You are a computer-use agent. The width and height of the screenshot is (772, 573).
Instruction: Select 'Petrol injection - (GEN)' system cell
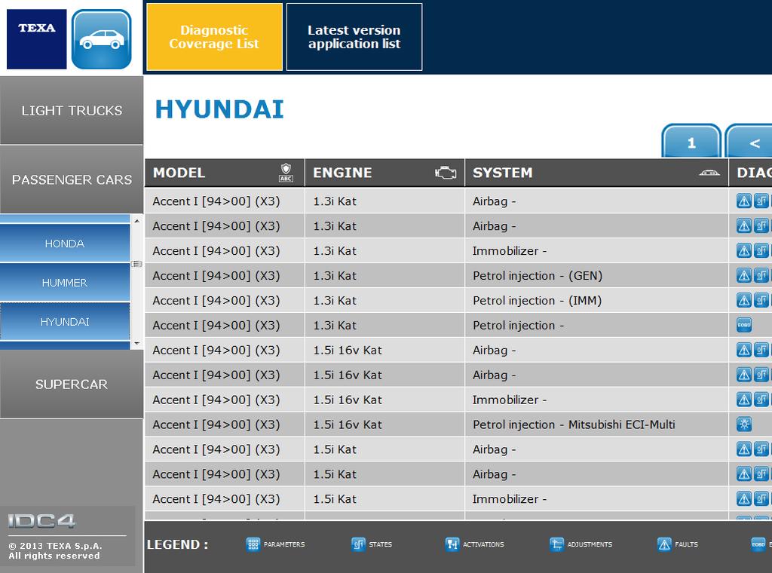click(596, 275)
